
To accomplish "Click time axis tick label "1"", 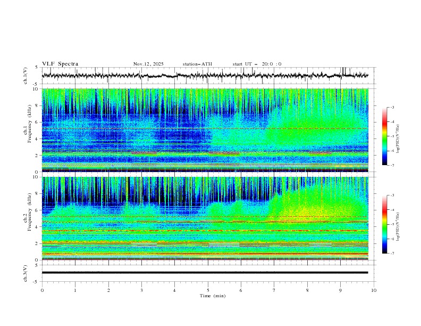I will click(x=75, y=290).
